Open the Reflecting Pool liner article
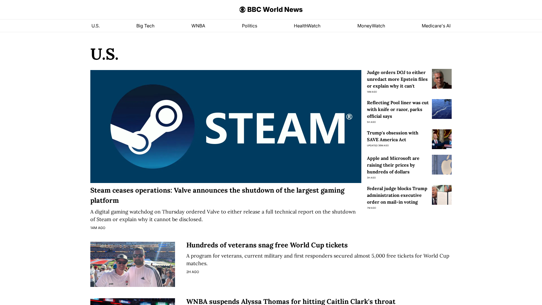Viewport: 542px width, 305px height. [398, 109]
